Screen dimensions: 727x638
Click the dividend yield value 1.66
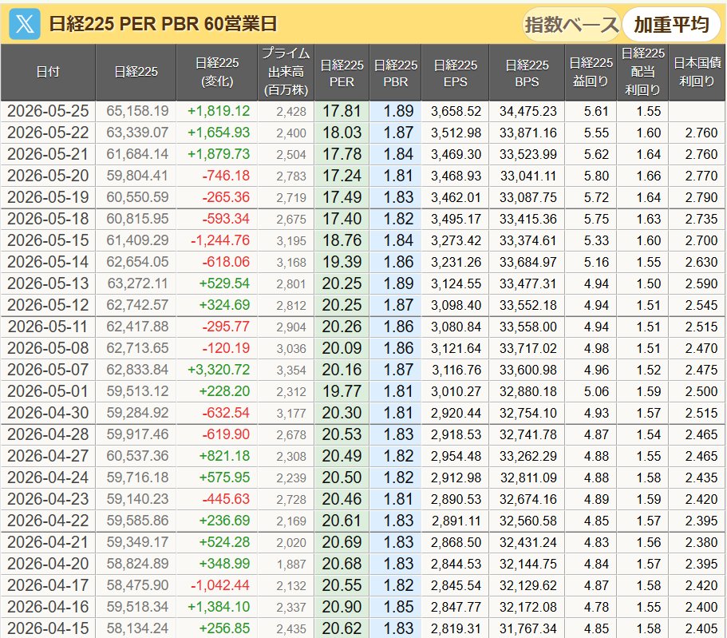pyautogui.click(x=648, y=176)
